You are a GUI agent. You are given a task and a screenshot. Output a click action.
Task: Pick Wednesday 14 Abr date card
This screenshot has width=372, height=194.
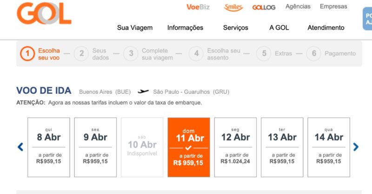point(328,147)
